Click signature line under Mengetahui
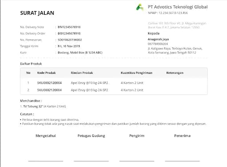 (46, 161)
